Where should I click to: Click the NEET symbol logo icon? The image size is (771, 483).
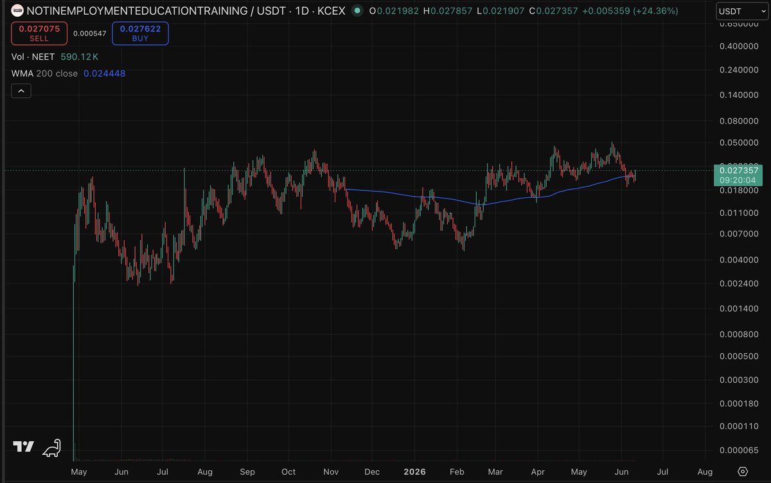tap(17, 11)
